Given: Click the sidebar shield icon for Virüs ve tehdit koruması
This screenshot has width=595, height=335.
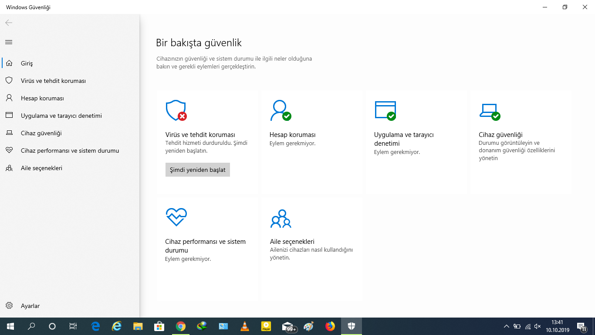Looking at the screenshot, I should tap(9, 81).
